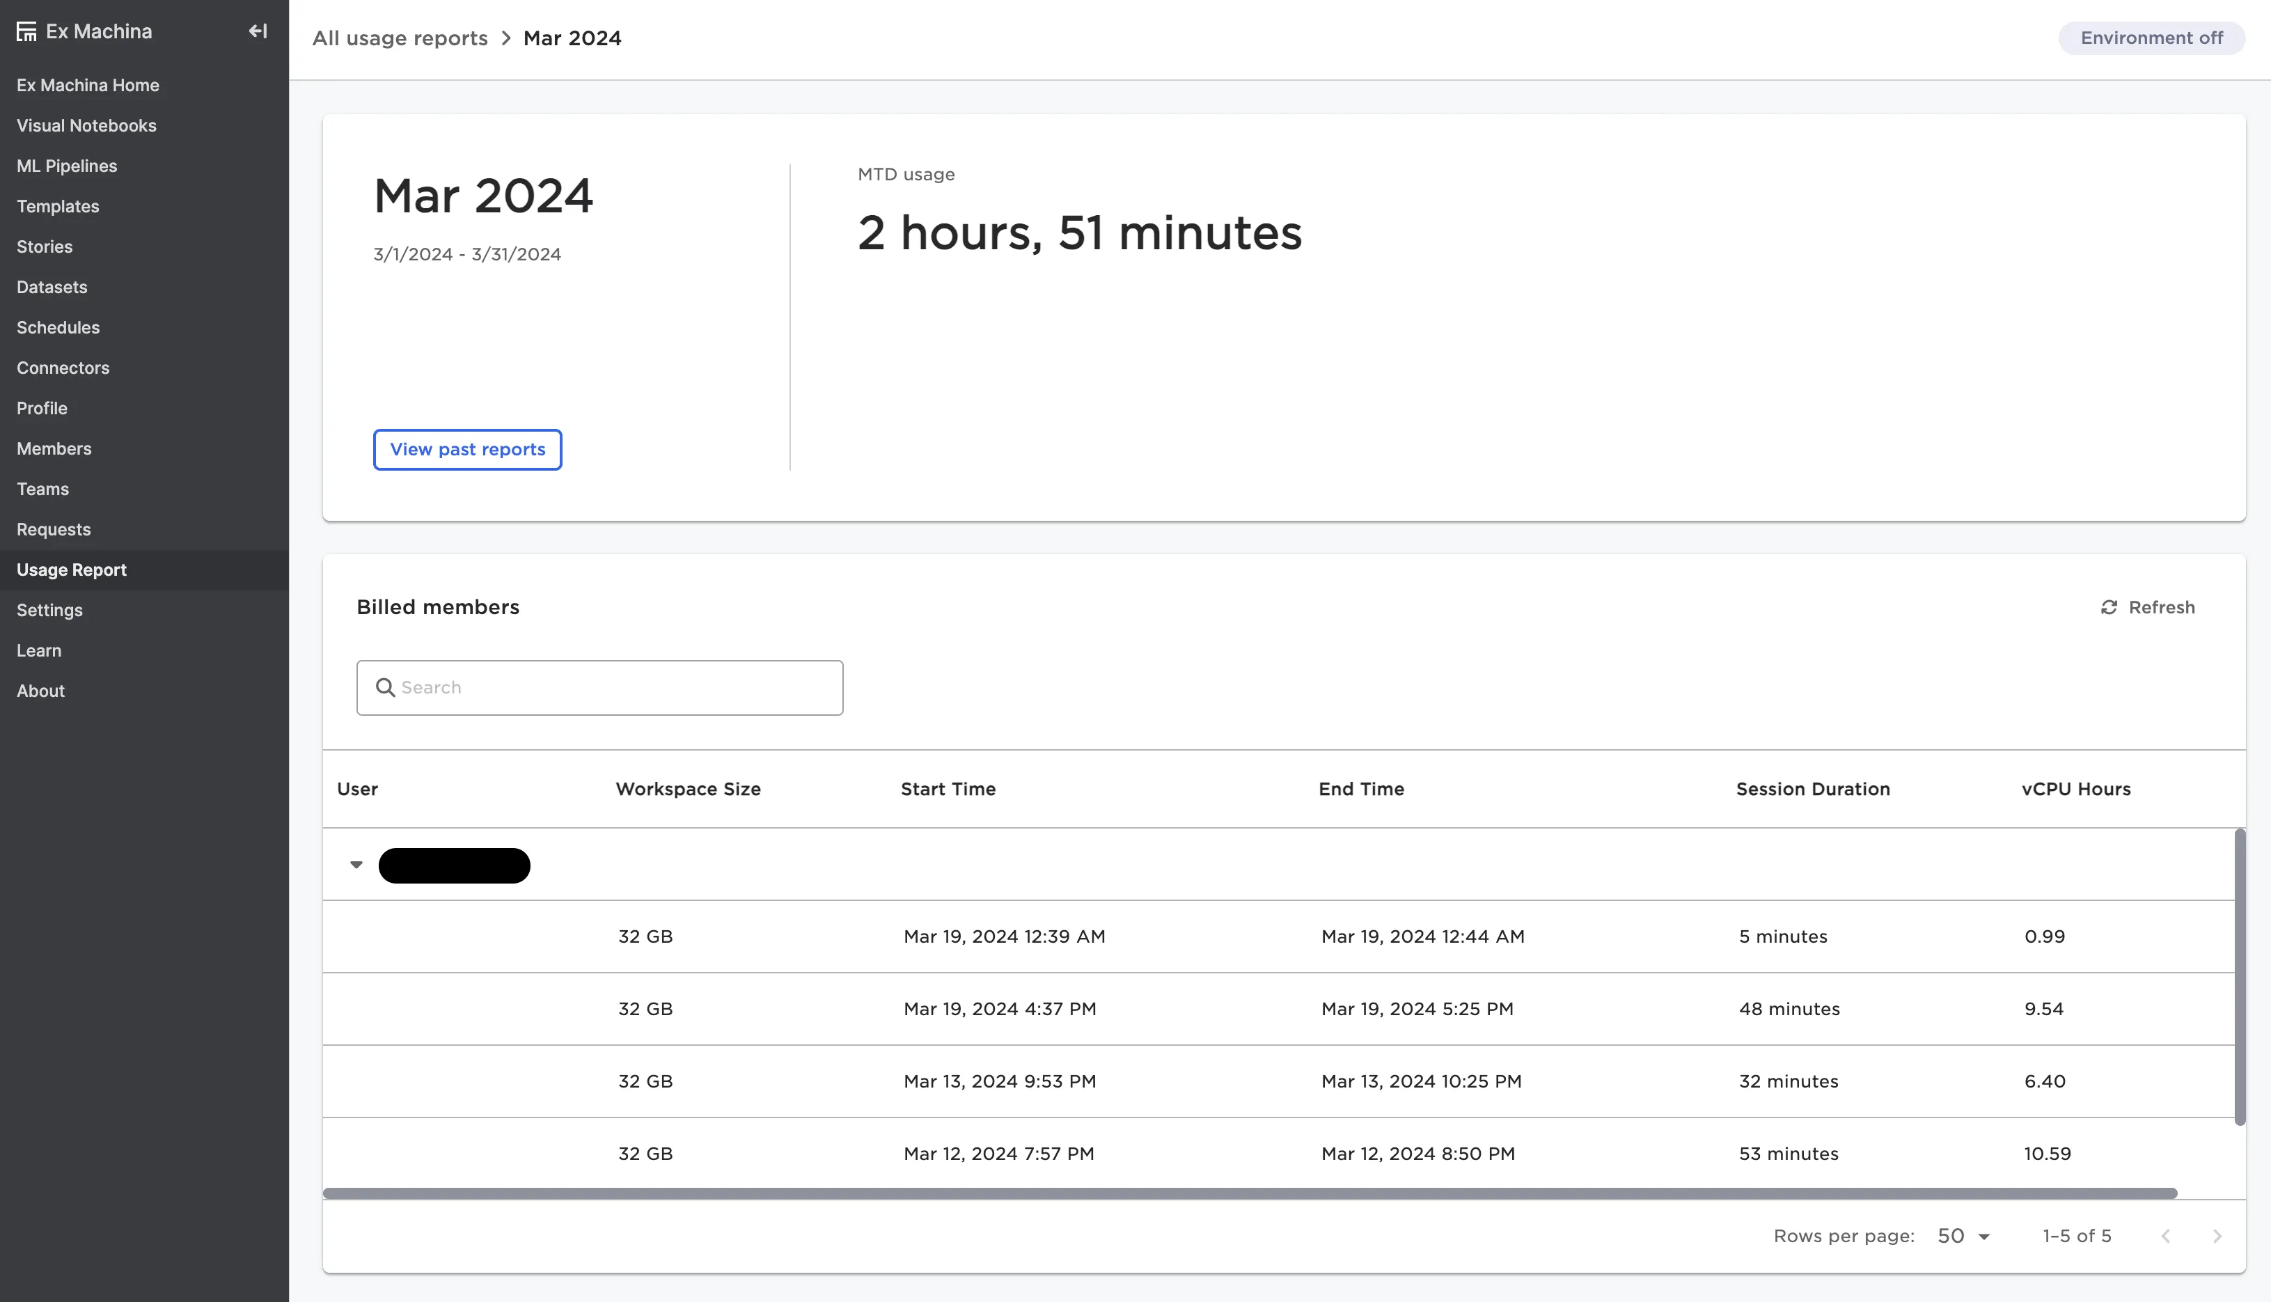Click the vertical table scrollbar
Viewport: 2271px width, 1302px height.
pyautogui.click(x=2240, y=976)
